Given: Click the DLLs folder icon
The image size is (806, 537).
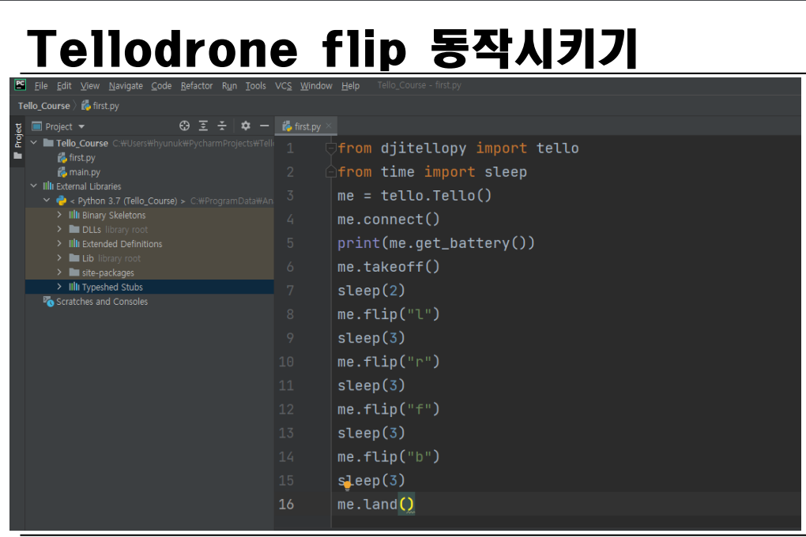Looking at the screenshot, I should coord(74,229).
